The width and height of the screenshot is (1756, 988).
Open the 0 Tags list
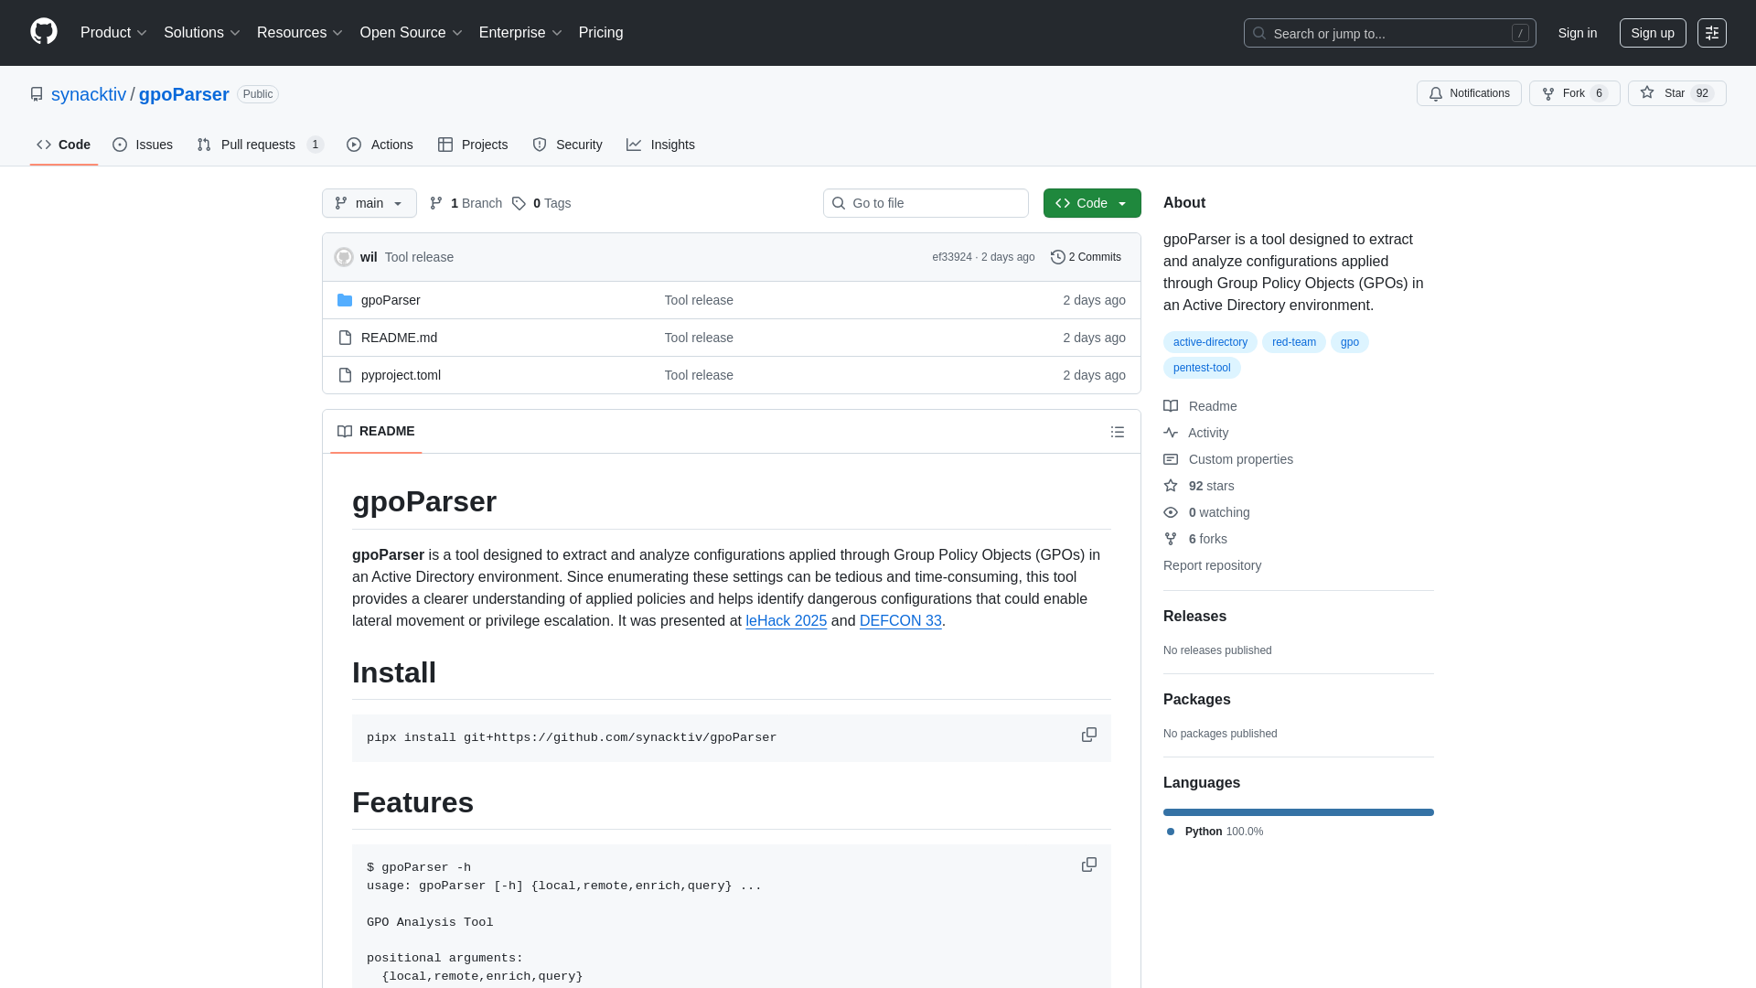[541, 203]
